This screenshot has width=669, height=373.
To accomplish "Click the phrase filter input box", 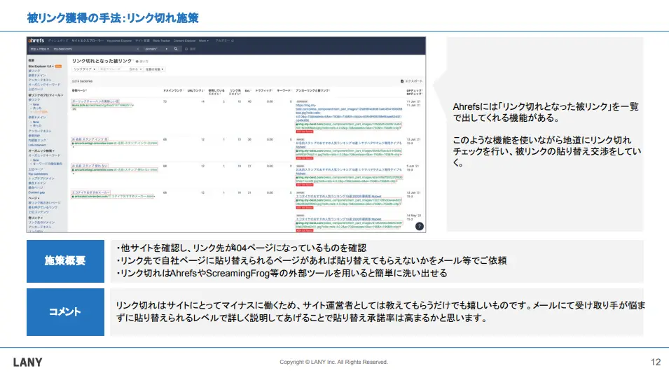I will pyautogui.click(x=112, y=69).
